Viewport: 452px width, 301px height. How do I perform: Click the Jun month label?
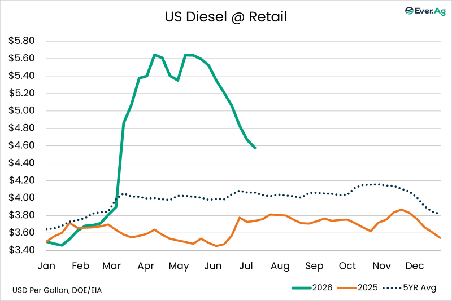click(213, 266)
